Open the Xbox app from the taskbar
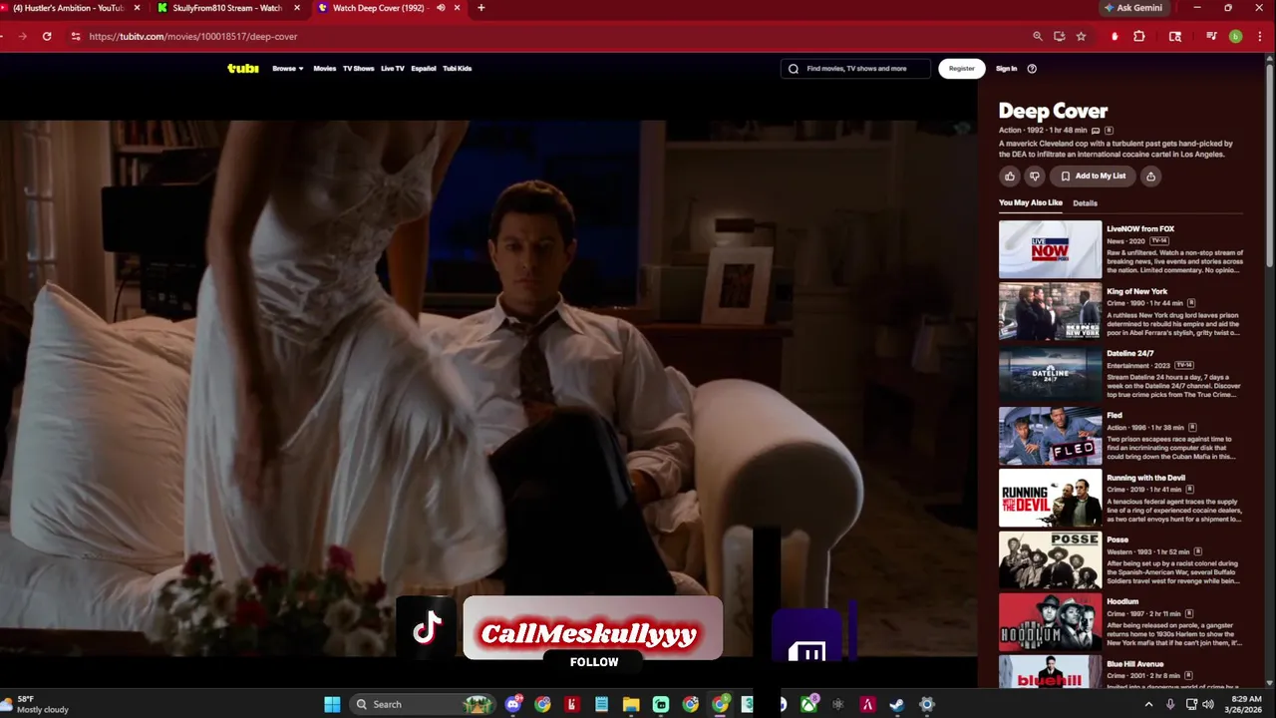 point(808,704)
